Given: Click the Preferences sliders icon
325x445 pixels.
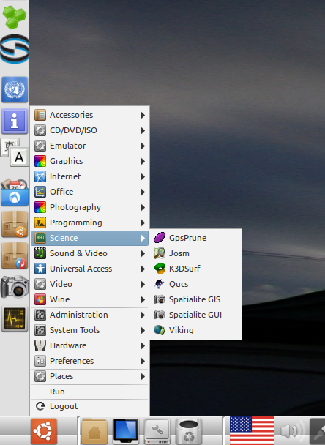Looking at the screenshot, I should (x=40, y=361).
